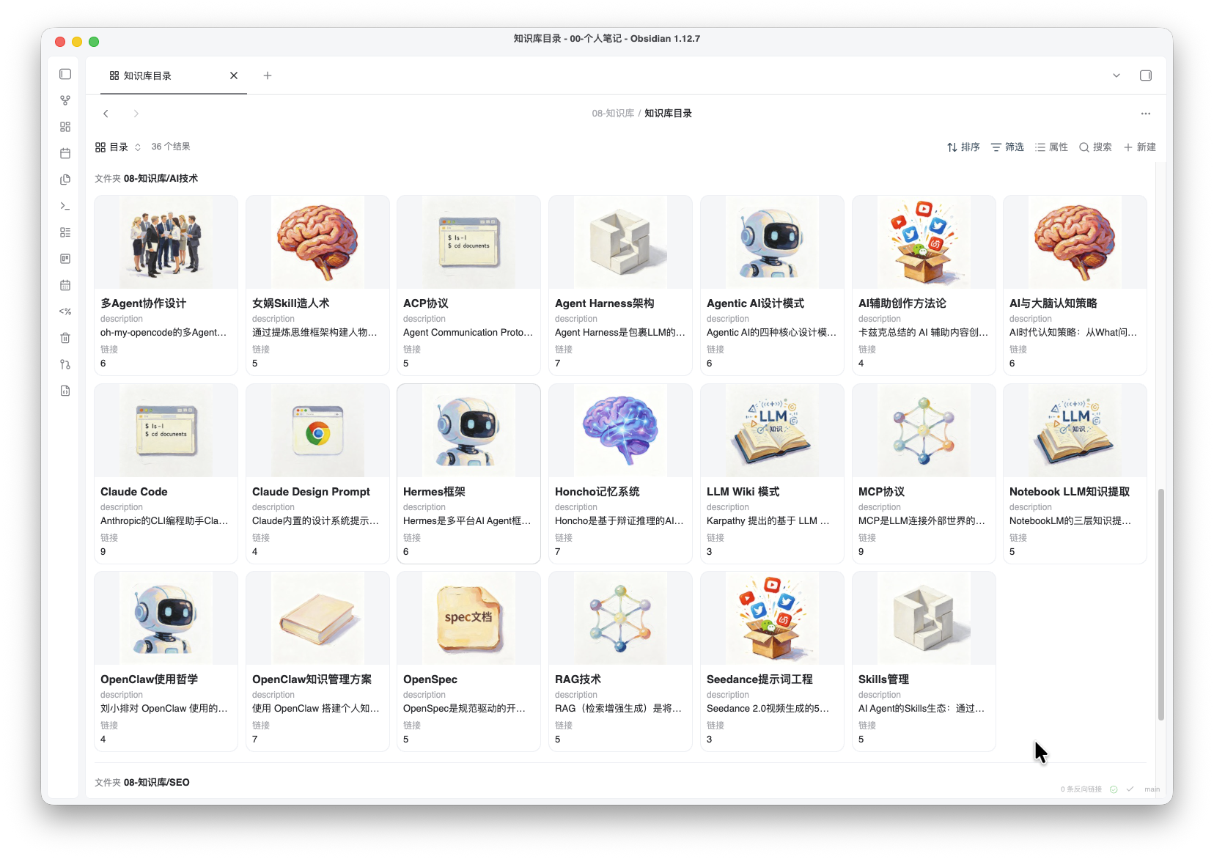Click the 文件夹 08-知识库/SEO group header
Viewport: 1214px width, 859px height.
pyautogui.click(x=142, y=783)
